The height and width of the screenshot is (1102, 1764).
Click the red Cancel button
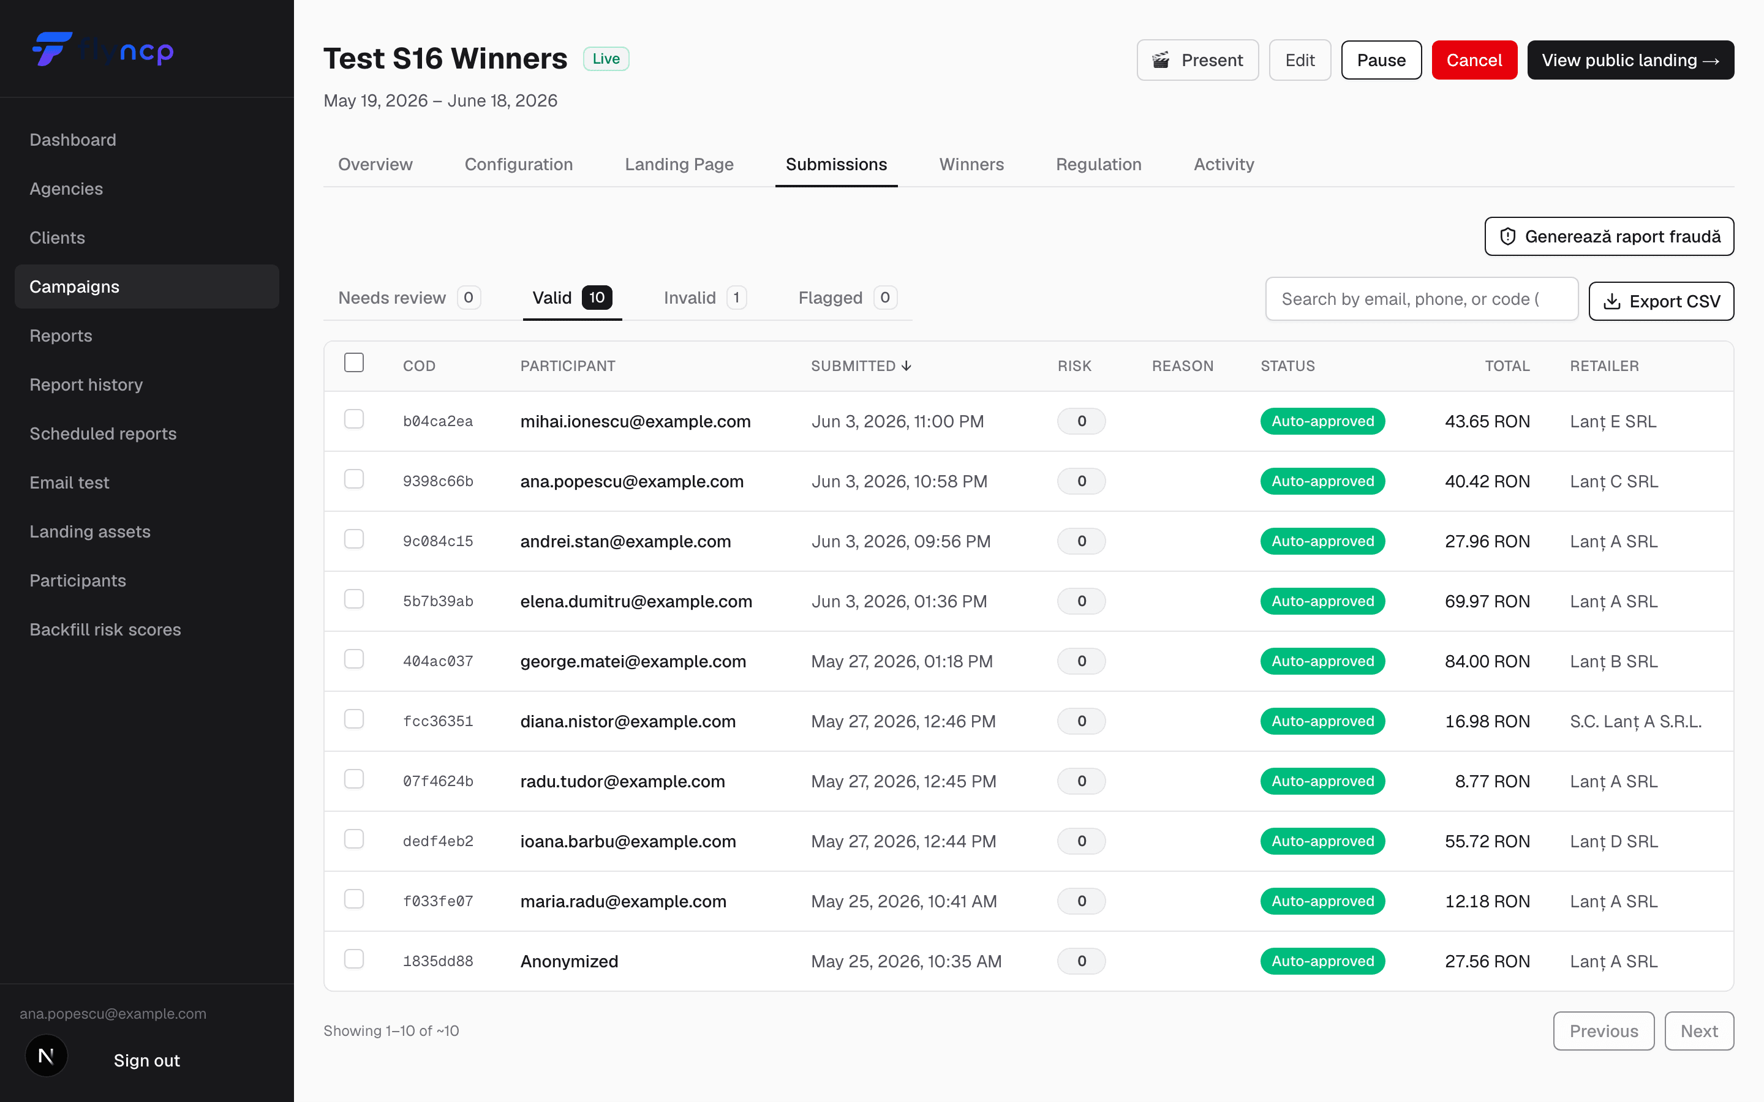[x=1474, y=60]
